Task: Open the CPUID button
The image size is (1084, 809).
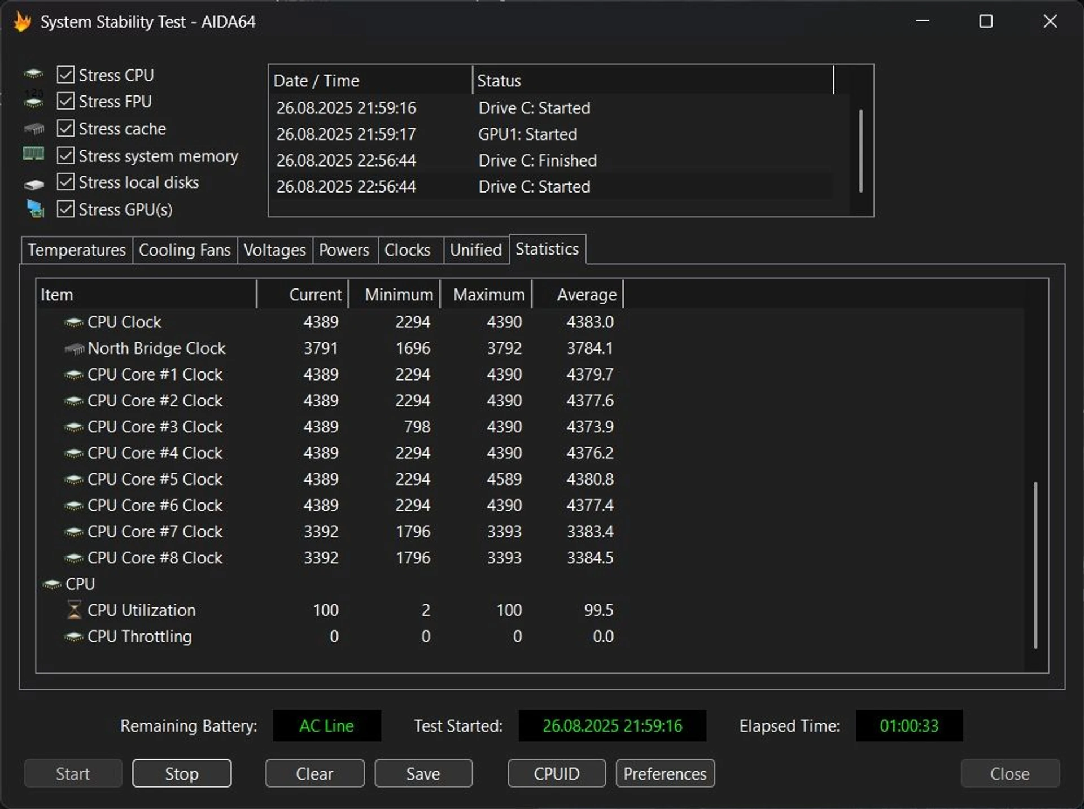Action: pos(557,773)
